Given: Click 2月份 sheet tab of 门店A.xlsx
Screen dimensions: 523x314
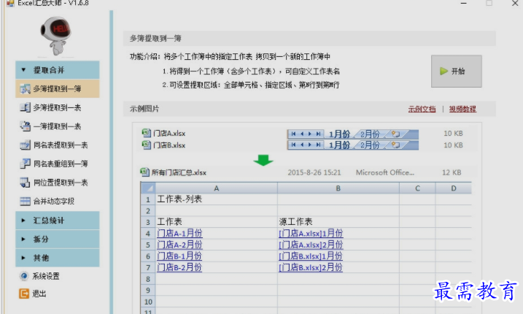Looking at the screenshot, I should pos(370,134).
